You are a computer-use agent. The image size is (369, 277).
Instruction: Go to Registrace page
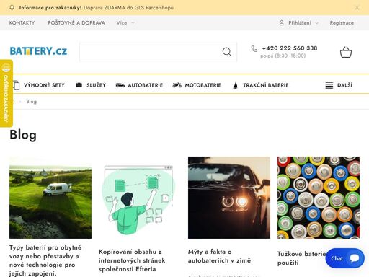[342, 23]
